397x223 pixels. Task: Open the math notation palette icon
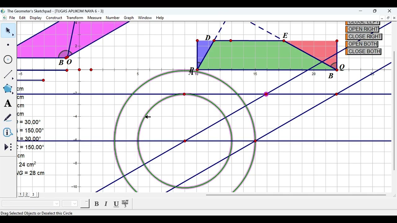pyautogui.click(x=125, y=203)
